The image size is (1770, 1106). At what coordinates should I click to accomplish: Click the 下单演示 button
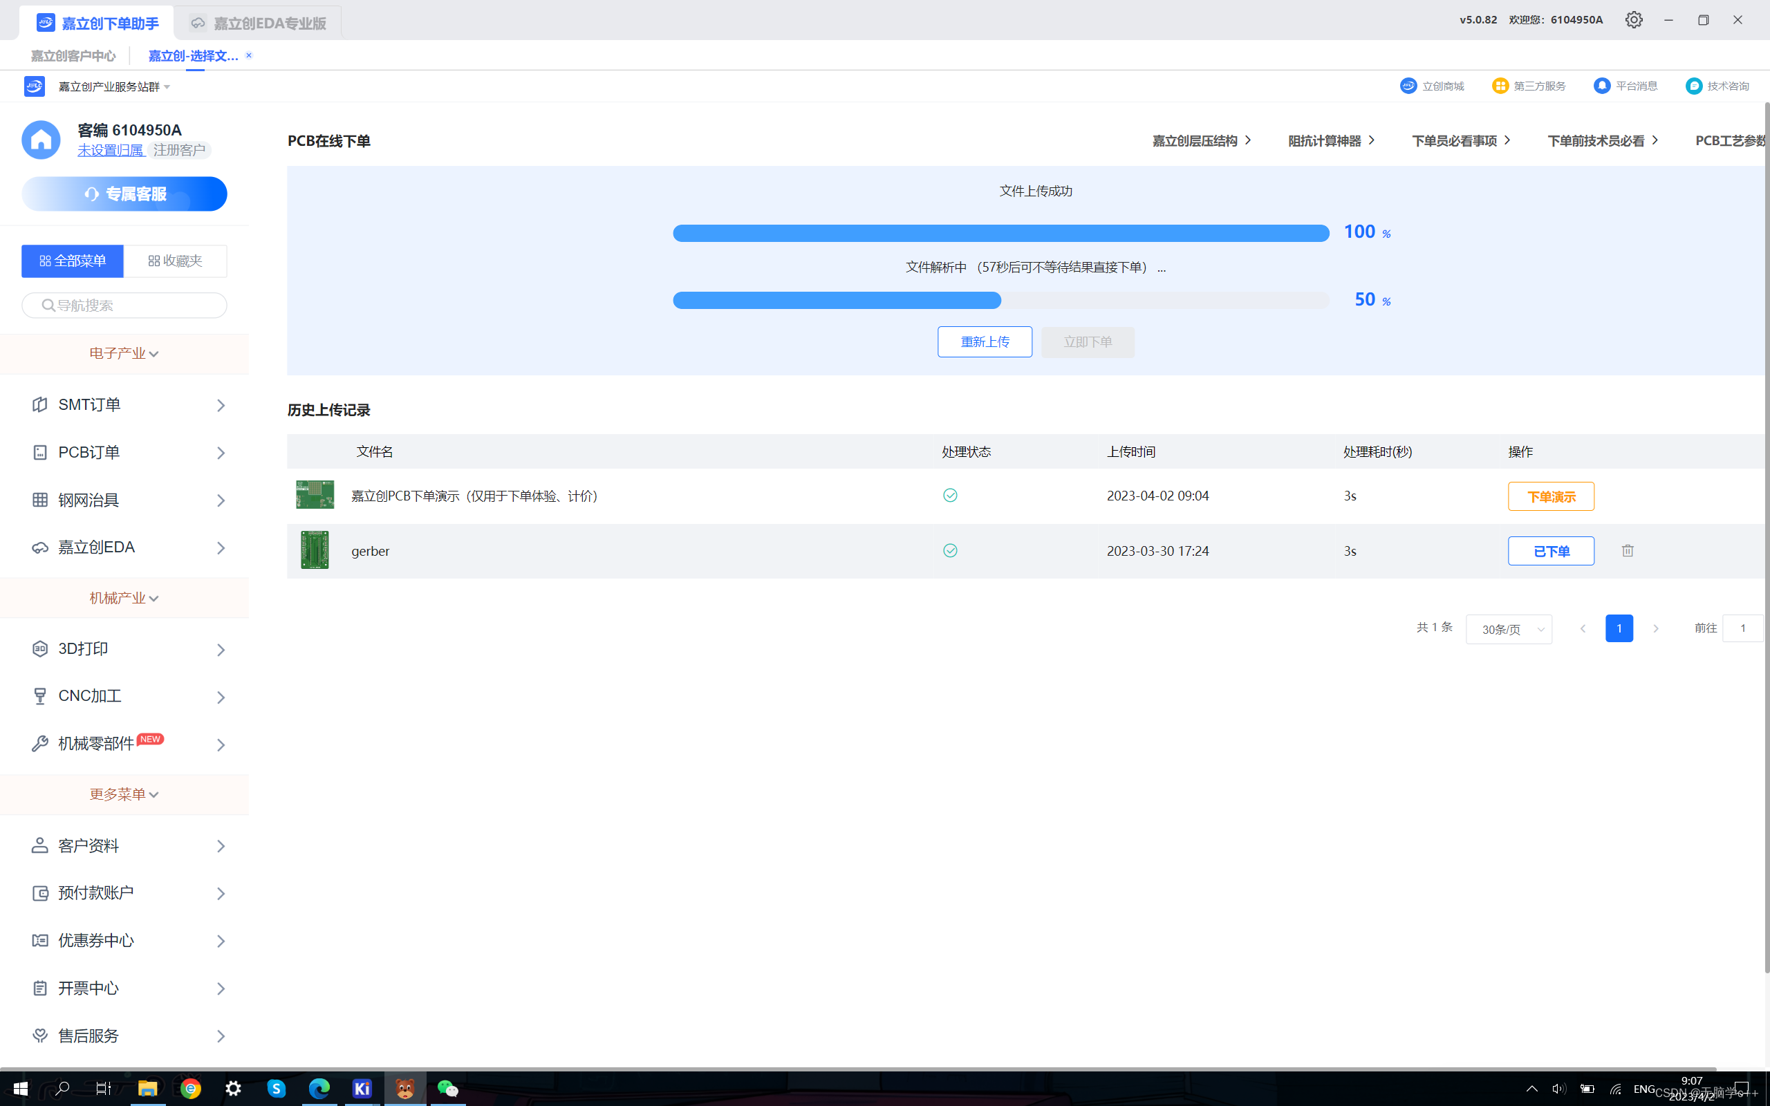(x=1551, y=497)
